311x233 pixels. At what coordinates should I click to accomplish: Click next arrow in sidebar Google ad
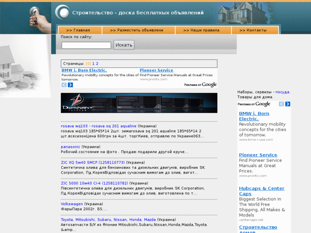click(x=287, y=104)
